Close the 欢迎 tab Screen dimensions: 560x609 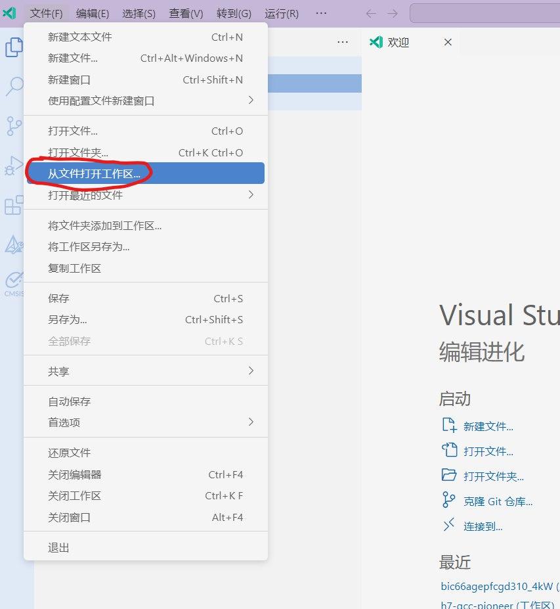coord(448,42)
